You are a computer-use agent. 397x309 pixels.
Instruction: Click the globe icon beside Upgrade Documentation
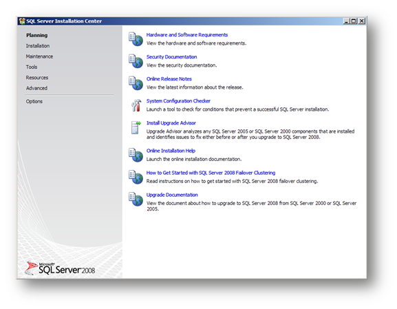tap(136, 199)
